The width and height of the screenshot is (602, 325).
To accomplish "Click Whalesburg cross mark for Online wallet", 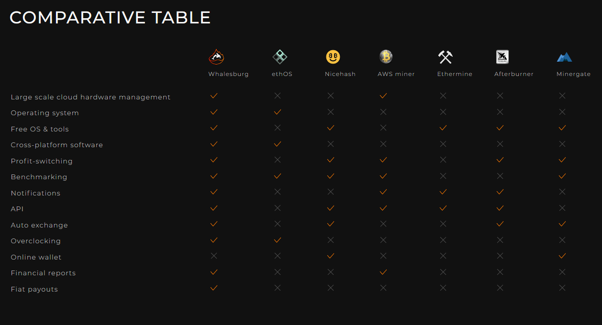I will (214, 256).
